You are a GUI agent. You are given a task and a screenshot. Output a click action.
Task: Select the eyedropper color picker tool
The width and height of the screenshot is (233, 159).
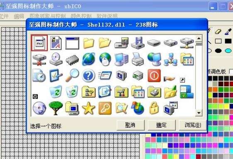pyautogui.click(x=228, y=31)
